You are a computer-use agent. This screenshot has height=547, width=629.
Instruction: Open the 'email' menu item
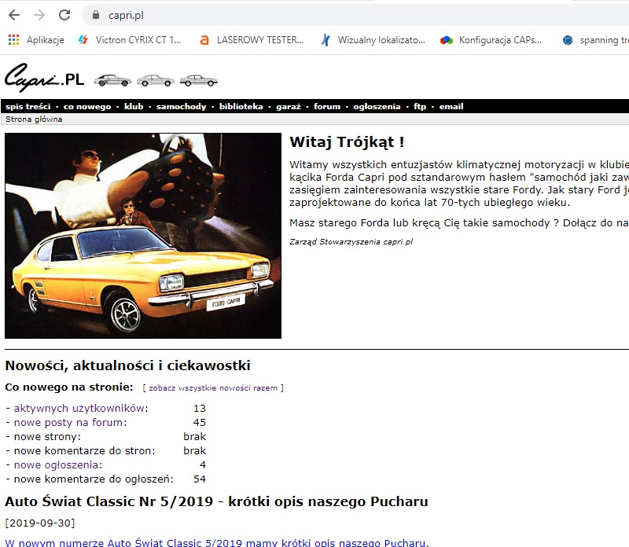tap(451, 106)
